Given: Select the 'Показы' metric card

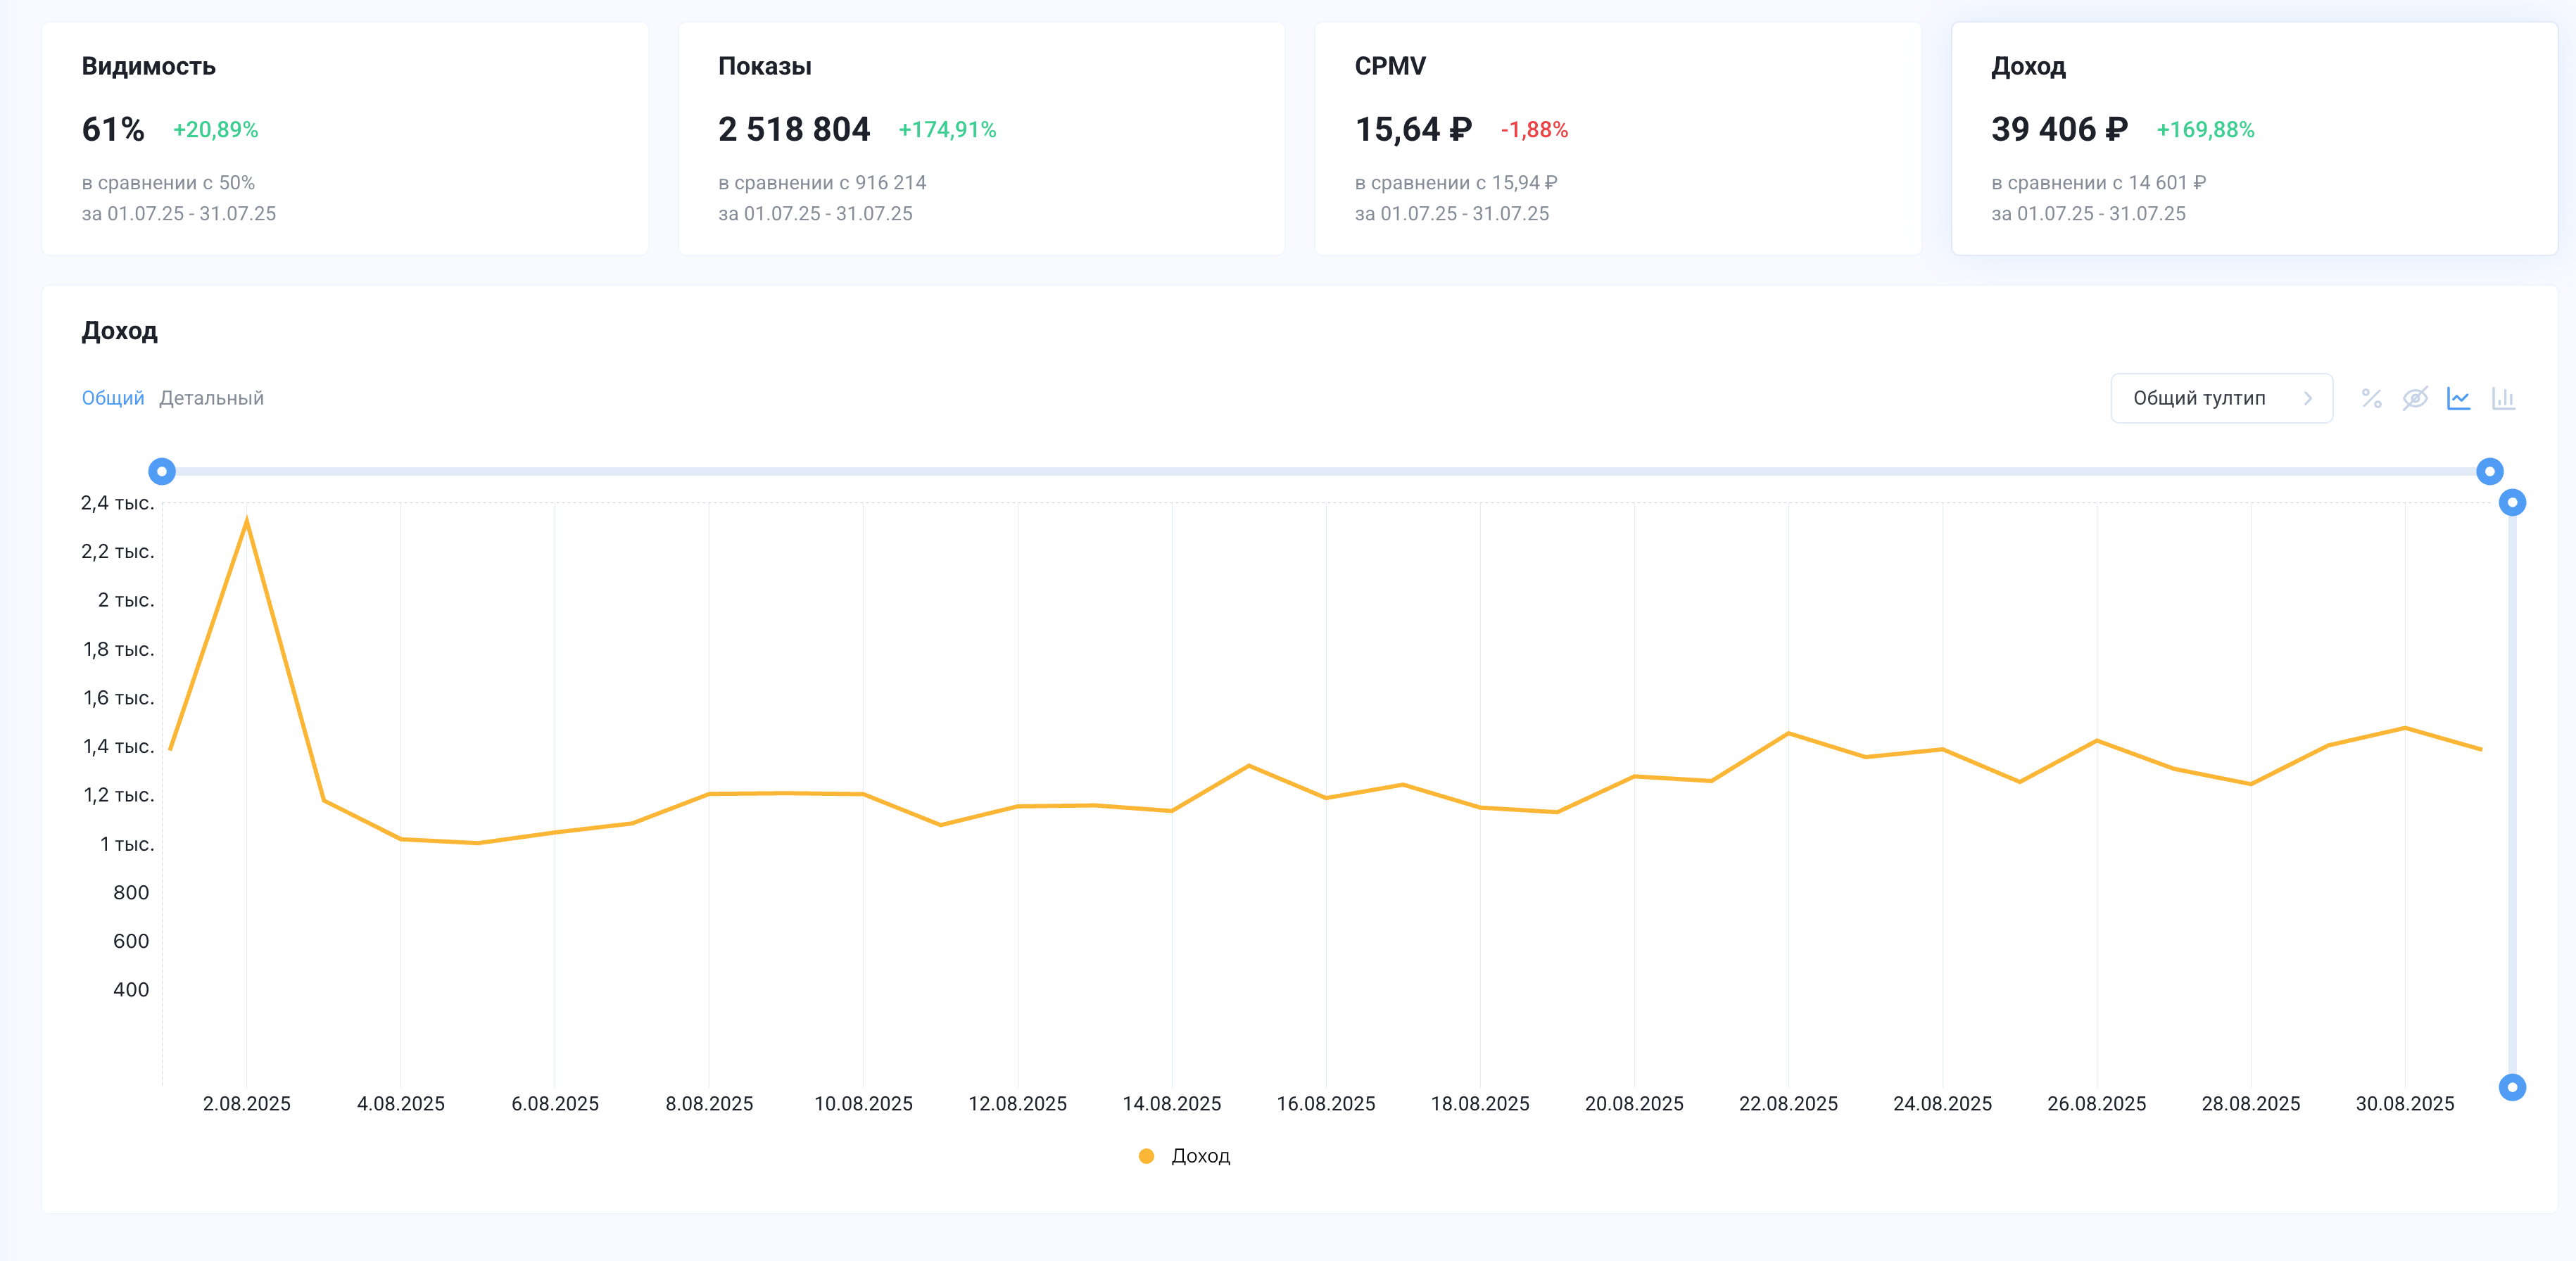Looking at the screenshot, I should 981,138.
